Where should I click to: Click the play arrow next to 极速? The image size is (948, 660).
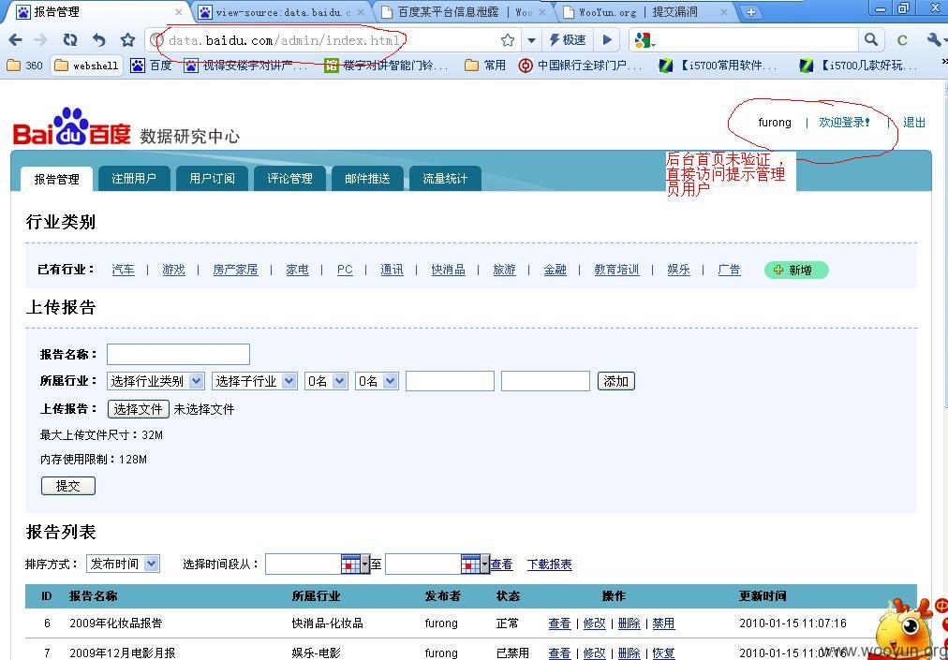pos(607,40)
